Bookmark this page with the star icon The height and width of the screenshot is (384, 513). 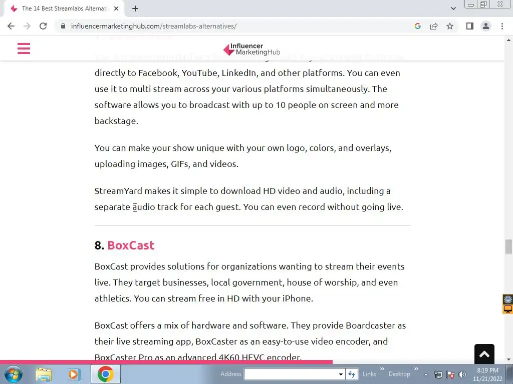tap(450, 26)
